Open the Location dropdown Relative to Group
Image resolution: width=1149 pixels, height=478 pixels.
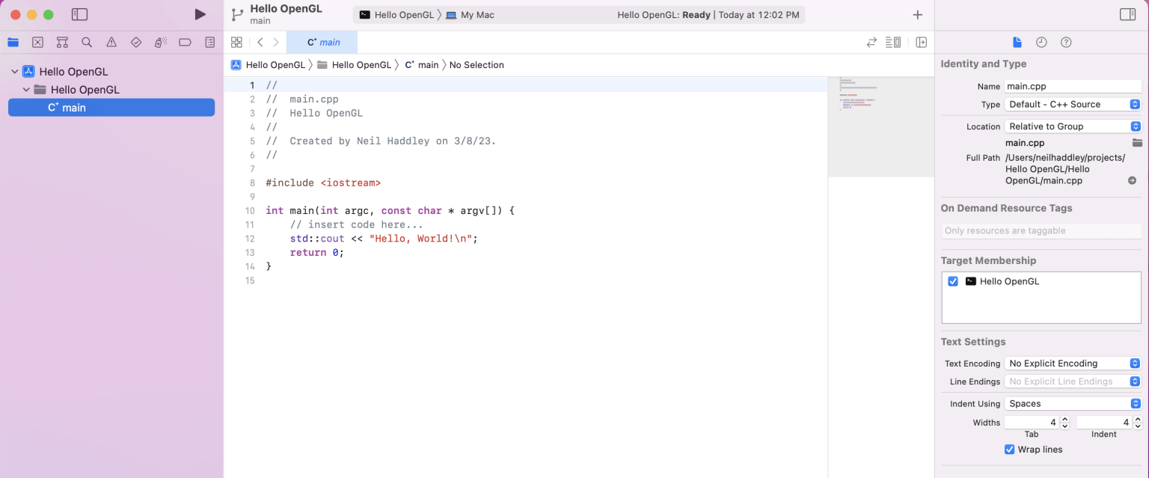1073,126
